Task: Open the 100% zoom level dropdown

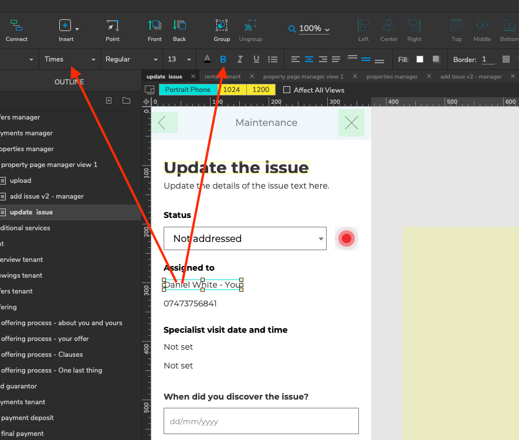Action: coord(310,29)
